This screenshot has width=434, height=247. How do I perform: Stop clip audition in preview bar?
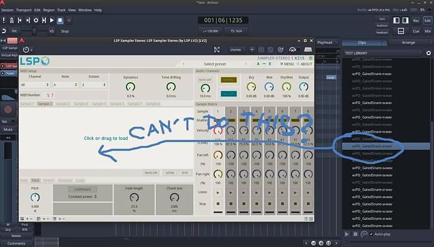[355, 234]
